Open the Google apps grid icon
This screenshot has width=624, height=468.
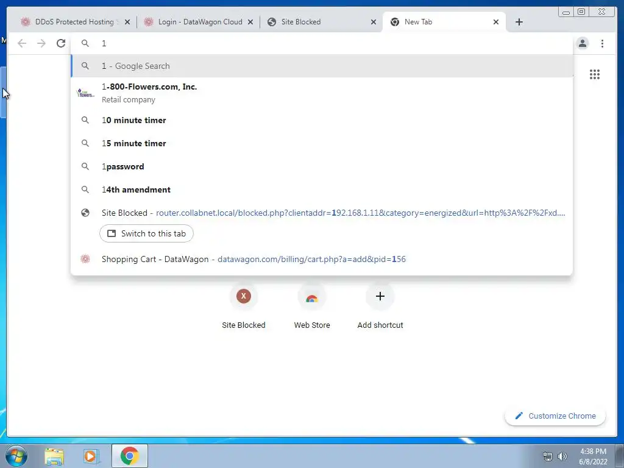click(595, 74)
